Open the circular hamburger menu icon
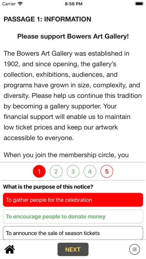146x259 pixels. pos(134,249)
